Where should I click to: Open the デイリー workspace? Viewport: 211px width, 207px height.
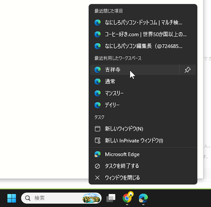tap(143, 105)
